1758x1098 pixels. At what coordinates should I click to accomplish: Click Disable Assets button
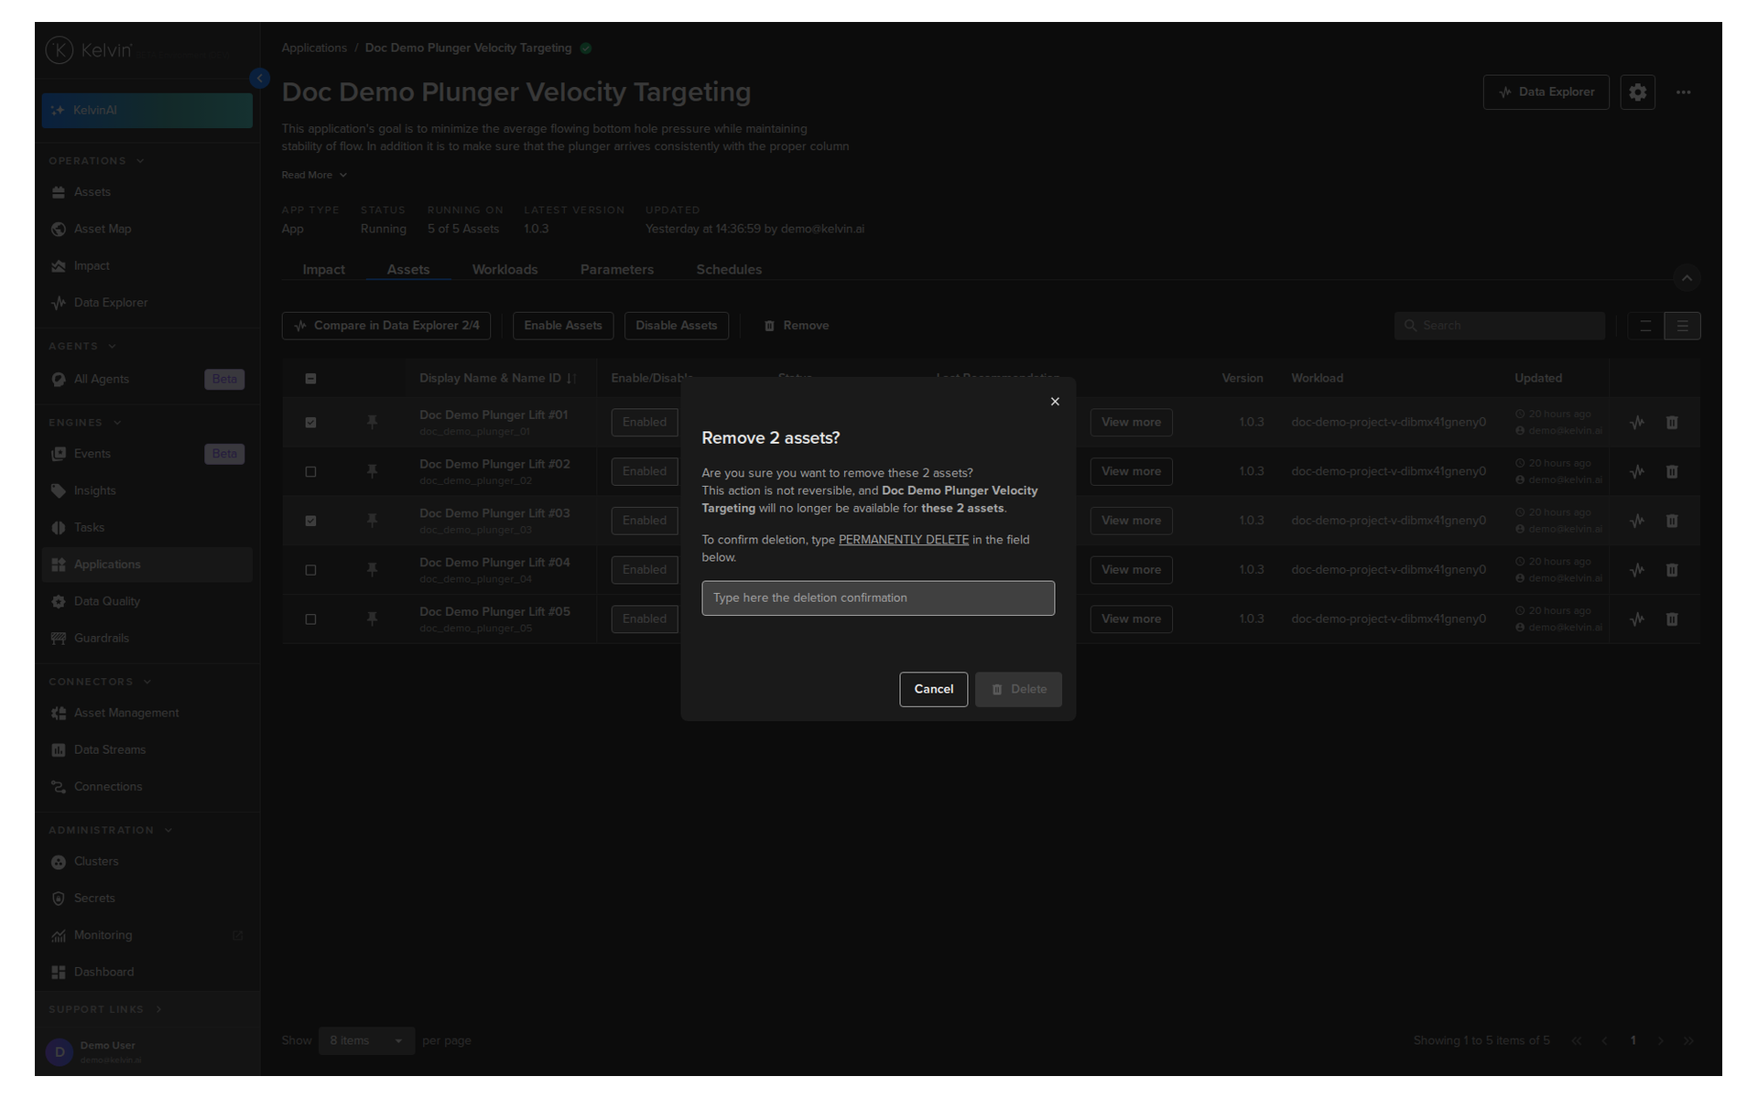[677, 326]
